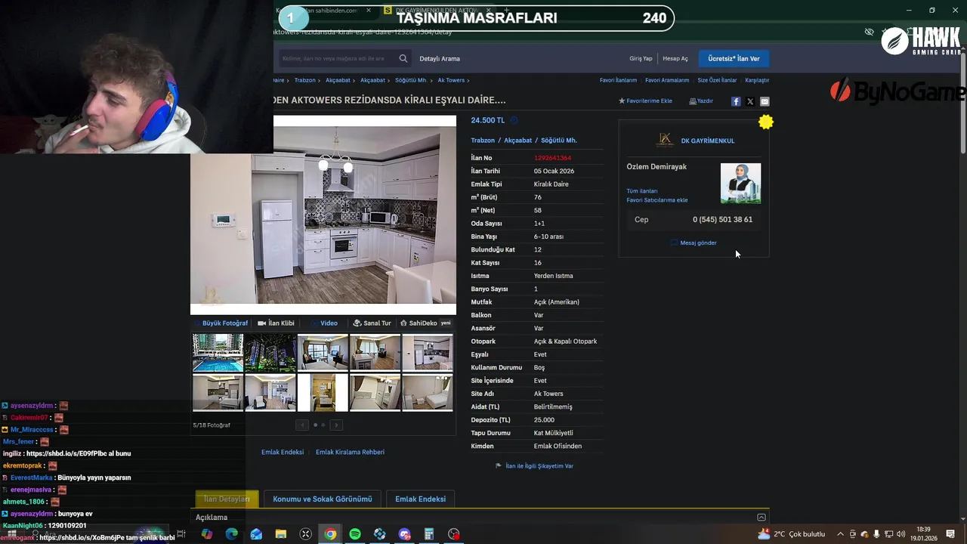Open the swimming pool photo thumbnail
This screenshot has width=967, height=544.
point(218,352)
